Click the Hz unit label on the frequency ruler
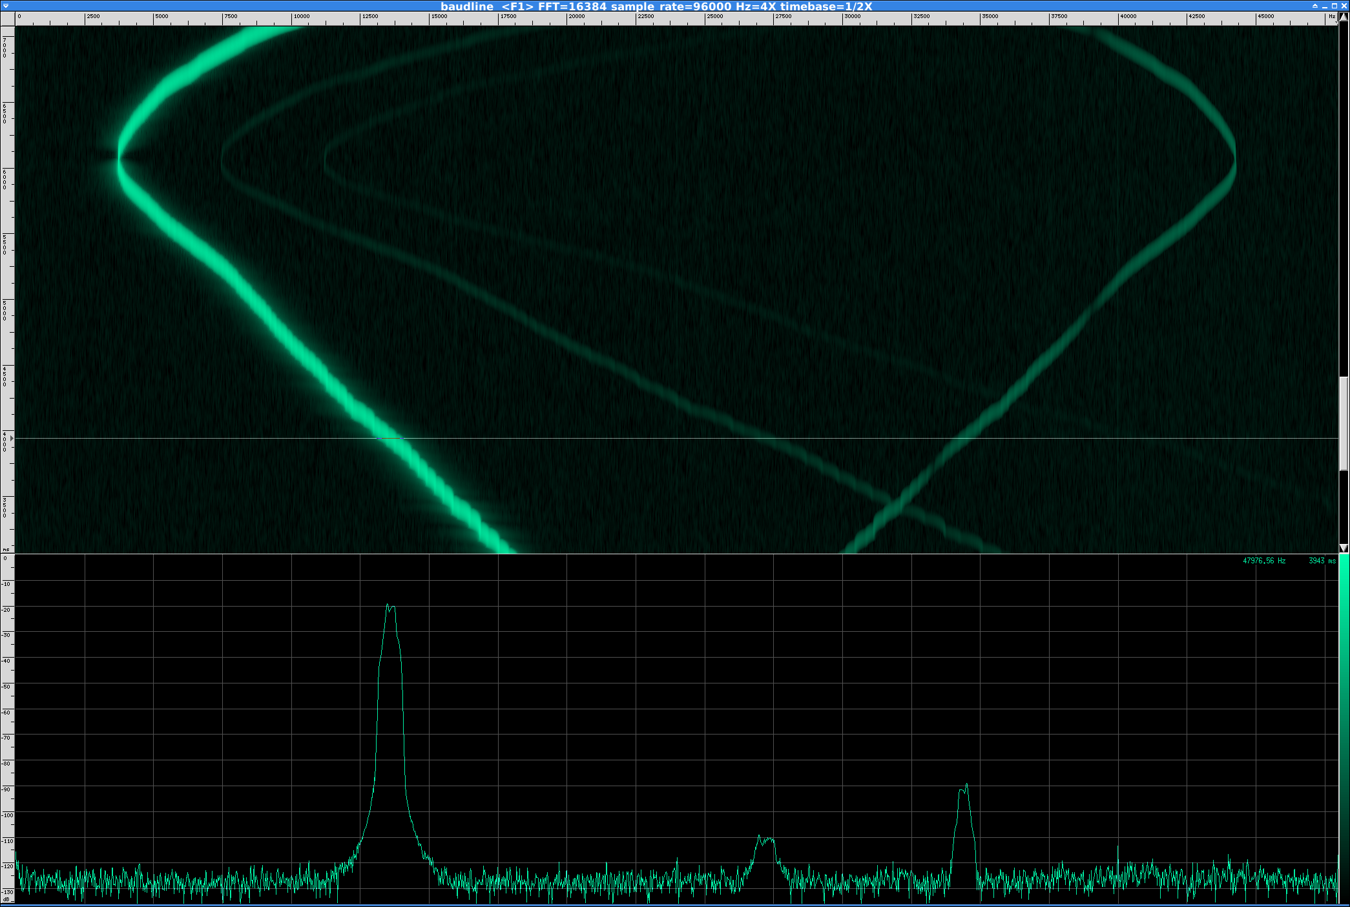 (x=1331, y=17)
